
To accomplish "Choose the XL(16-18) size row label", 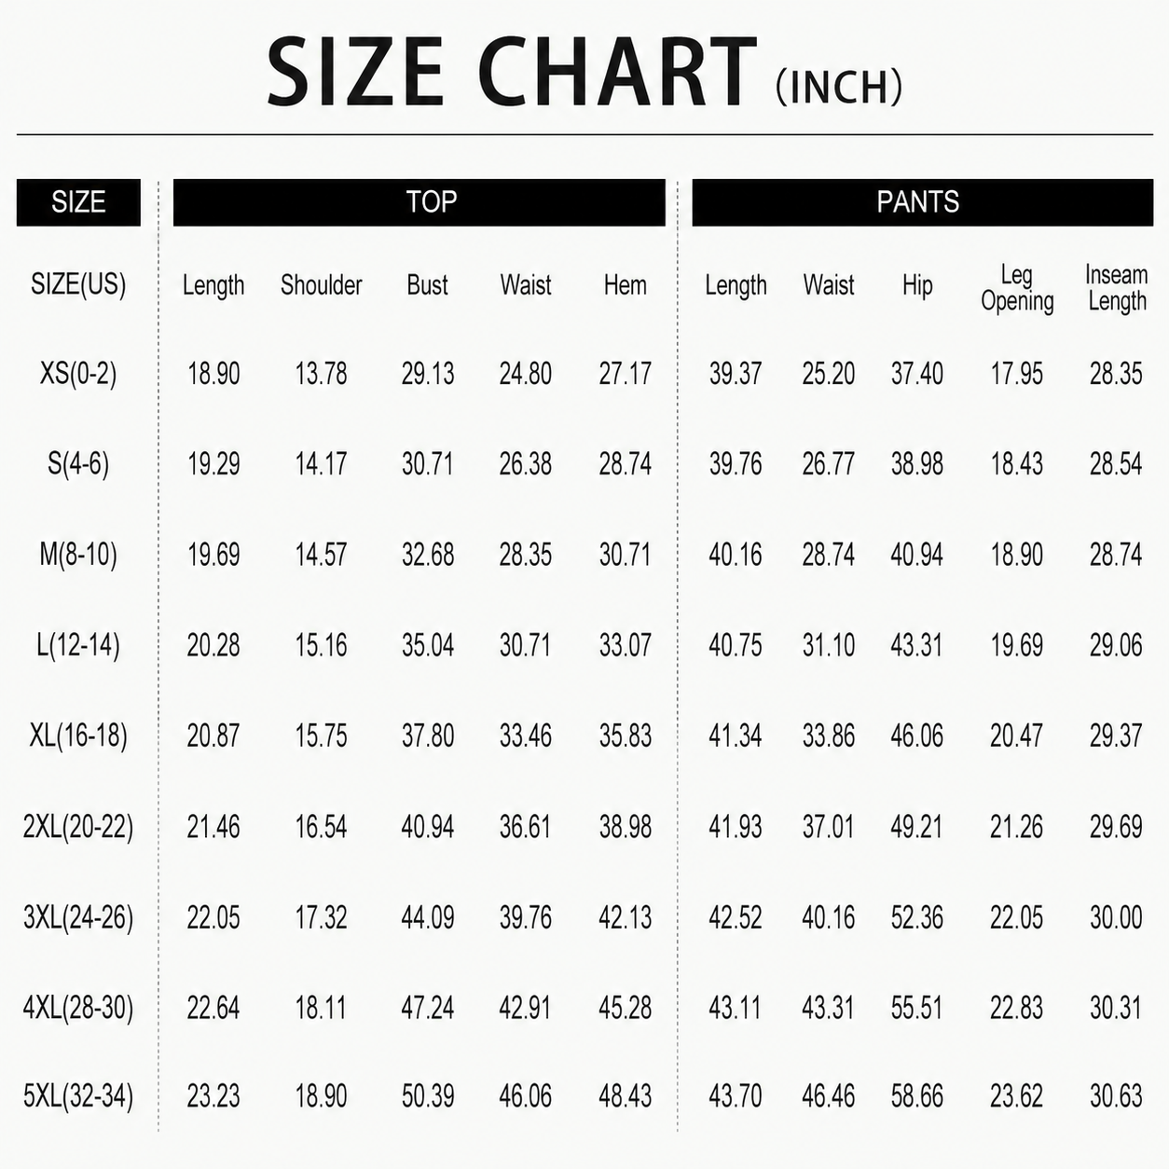I will (78, 736).
